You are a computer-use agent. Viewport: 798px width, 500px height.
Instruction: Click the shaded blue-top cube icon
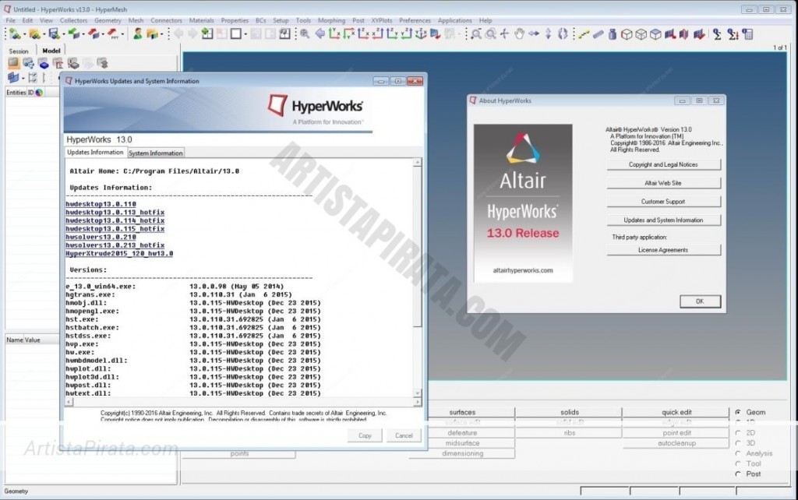pyautogui.click(x=655, y=34)
